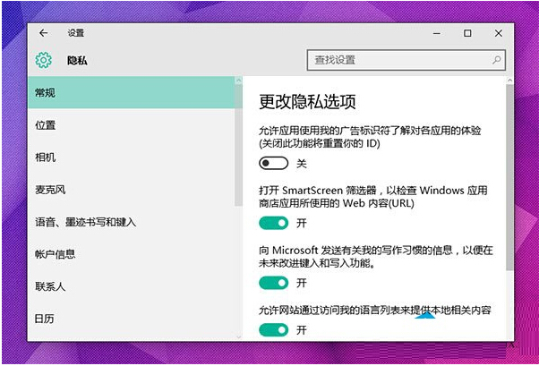Open 语音、墨迹书写和键入 section
Viewport: 539px width, 366px height.
(132, 222)
